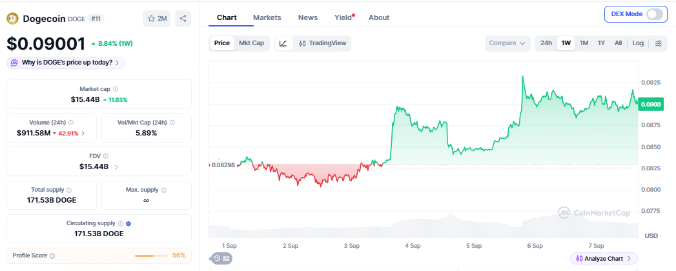676x271 pixels.
Task: Click the $0.09001 price value
Action: (46, 44)
